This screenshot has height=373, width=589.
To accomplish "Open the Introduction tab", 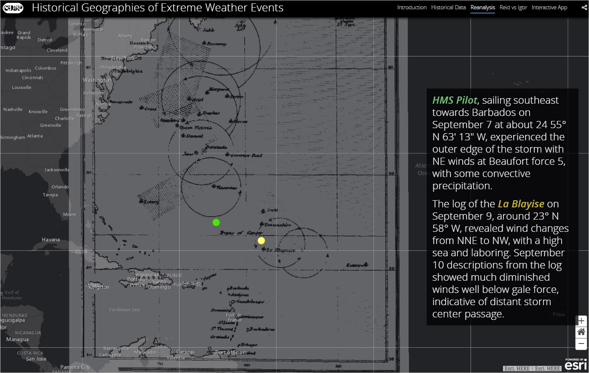I will [x=411, y=8].
